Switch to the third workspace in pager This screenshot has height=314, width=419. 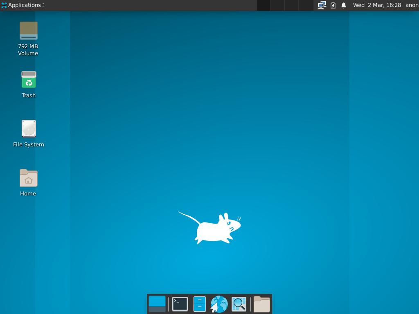291,5
